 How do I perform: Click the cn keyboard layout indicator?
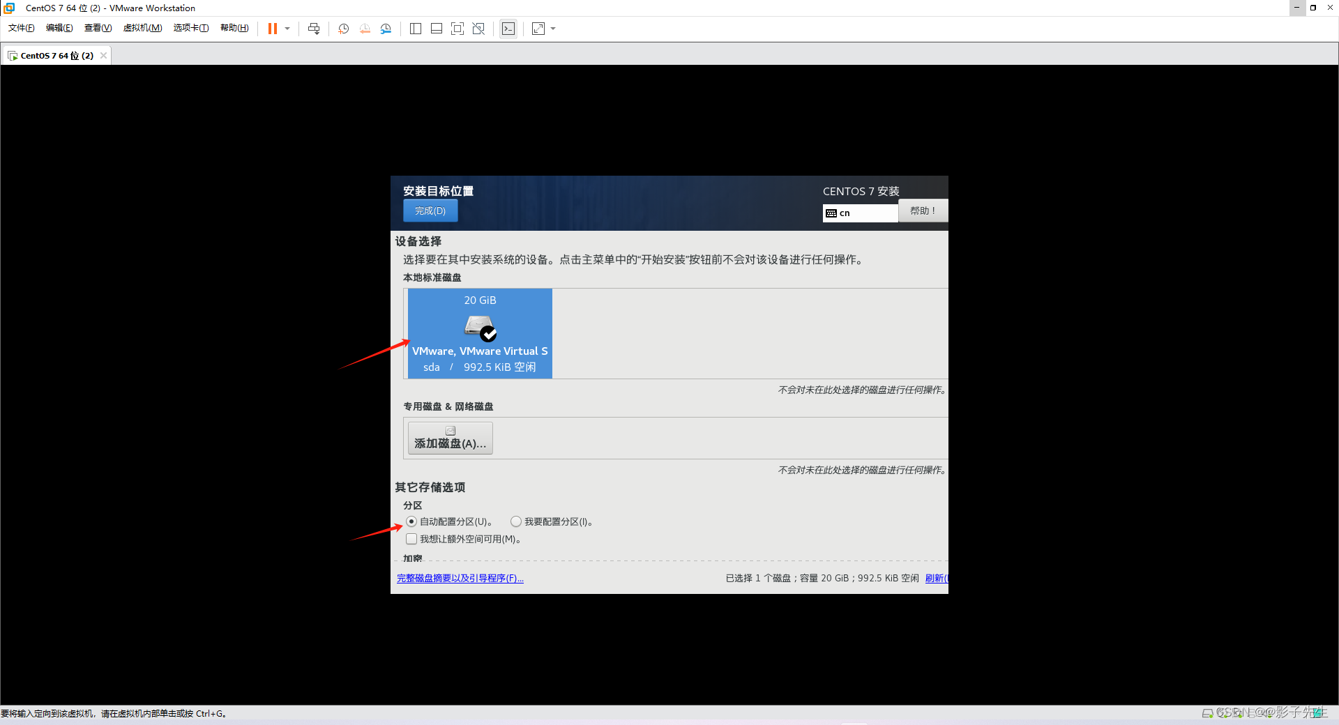(x=860, y=213)
